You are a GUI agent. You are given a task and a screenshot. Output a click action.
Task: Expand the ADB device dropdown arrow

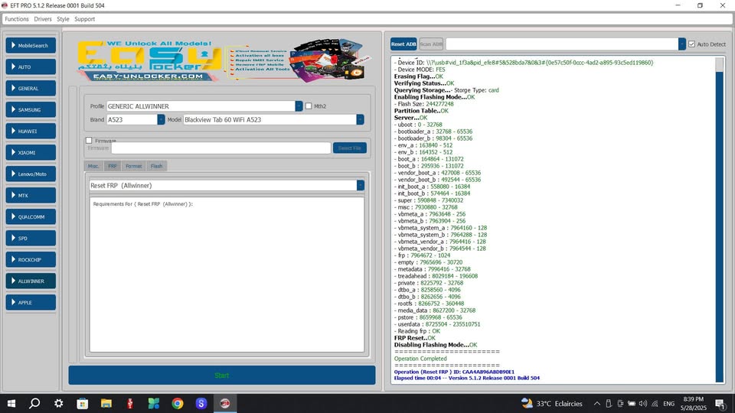(x=682, y=44)
